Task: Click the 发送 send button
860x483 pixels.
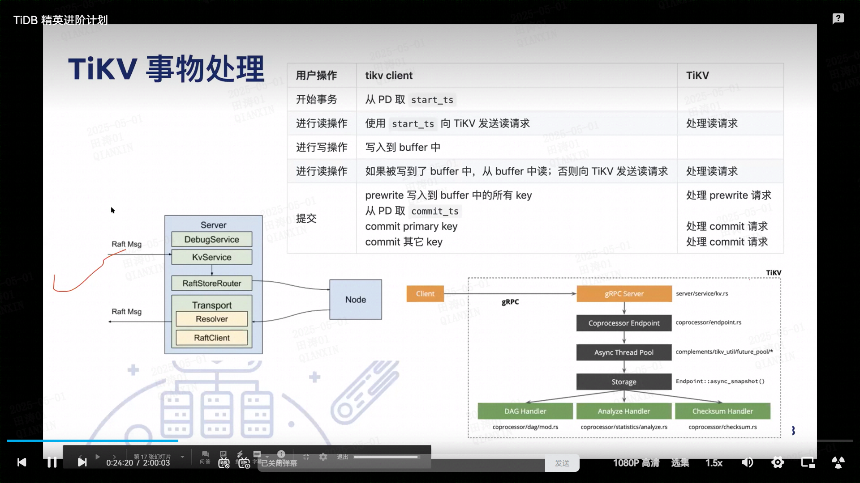Action: point(562,463)
